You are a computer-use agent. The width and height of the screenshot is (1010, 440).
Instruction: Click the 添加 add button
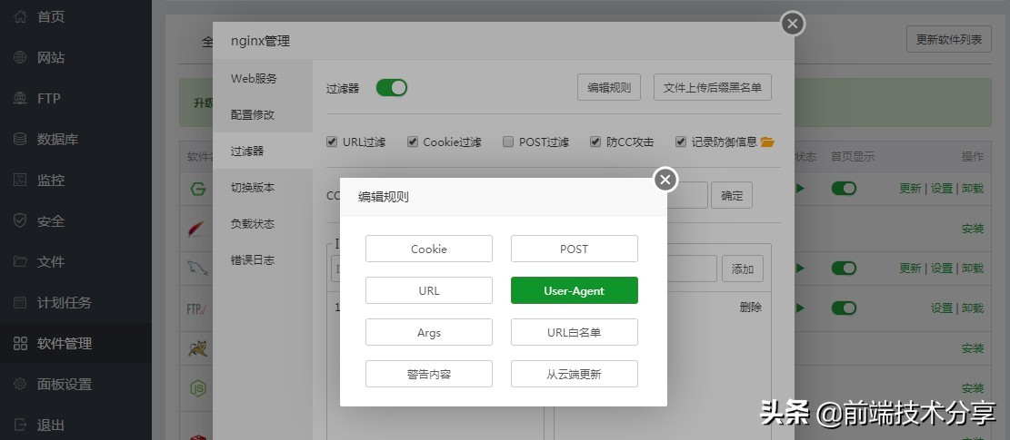click(743, 269)
